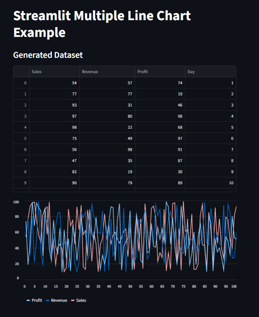This screenshot has width=259, height=317.
Task: Click the Sales cell with value 75
Action: [x=54, y=138]
